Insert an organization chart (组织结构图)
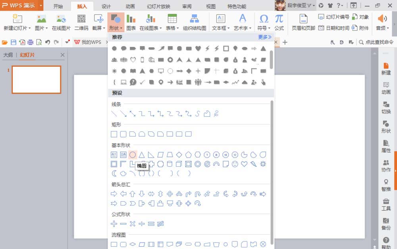Image resolution: width=397 pixels, height=249 pixels. pyautogui.click(x=195, y=22)
